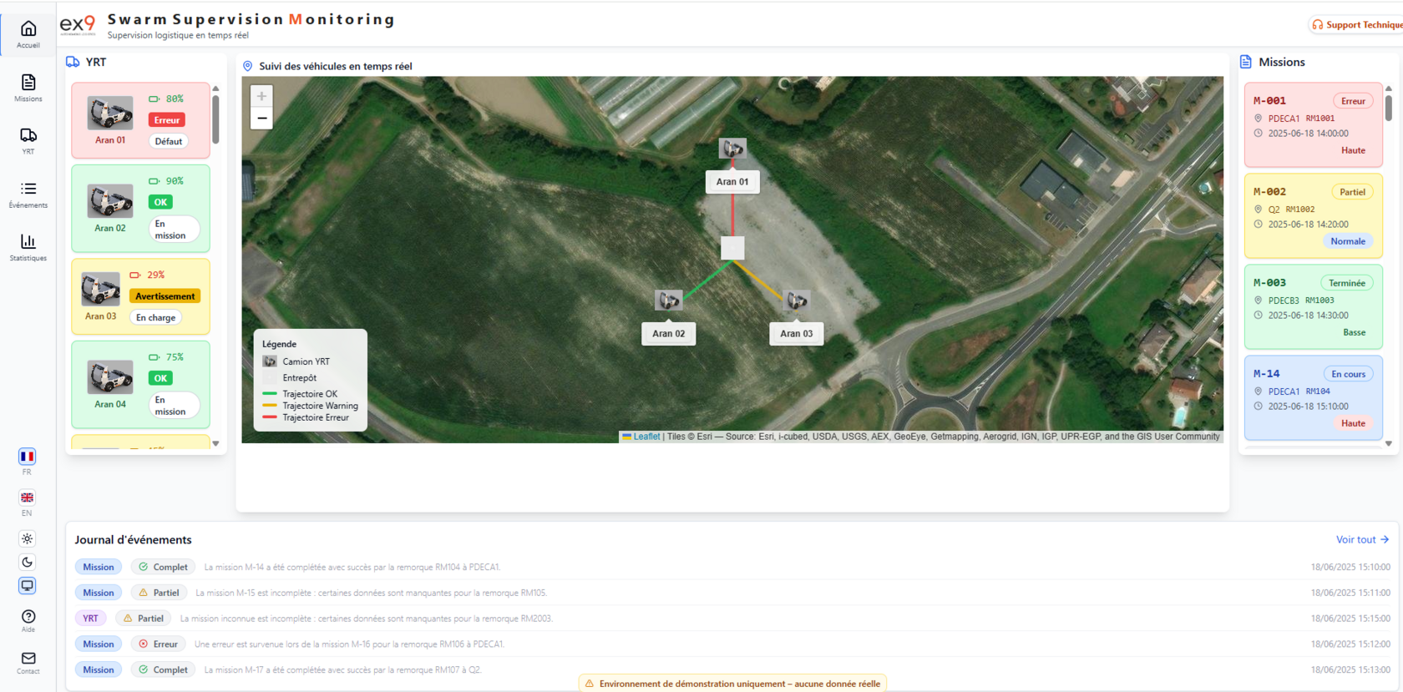Click the Aran 01 truck marker on map
1403x692 pixels.
[x=732, y=149]
